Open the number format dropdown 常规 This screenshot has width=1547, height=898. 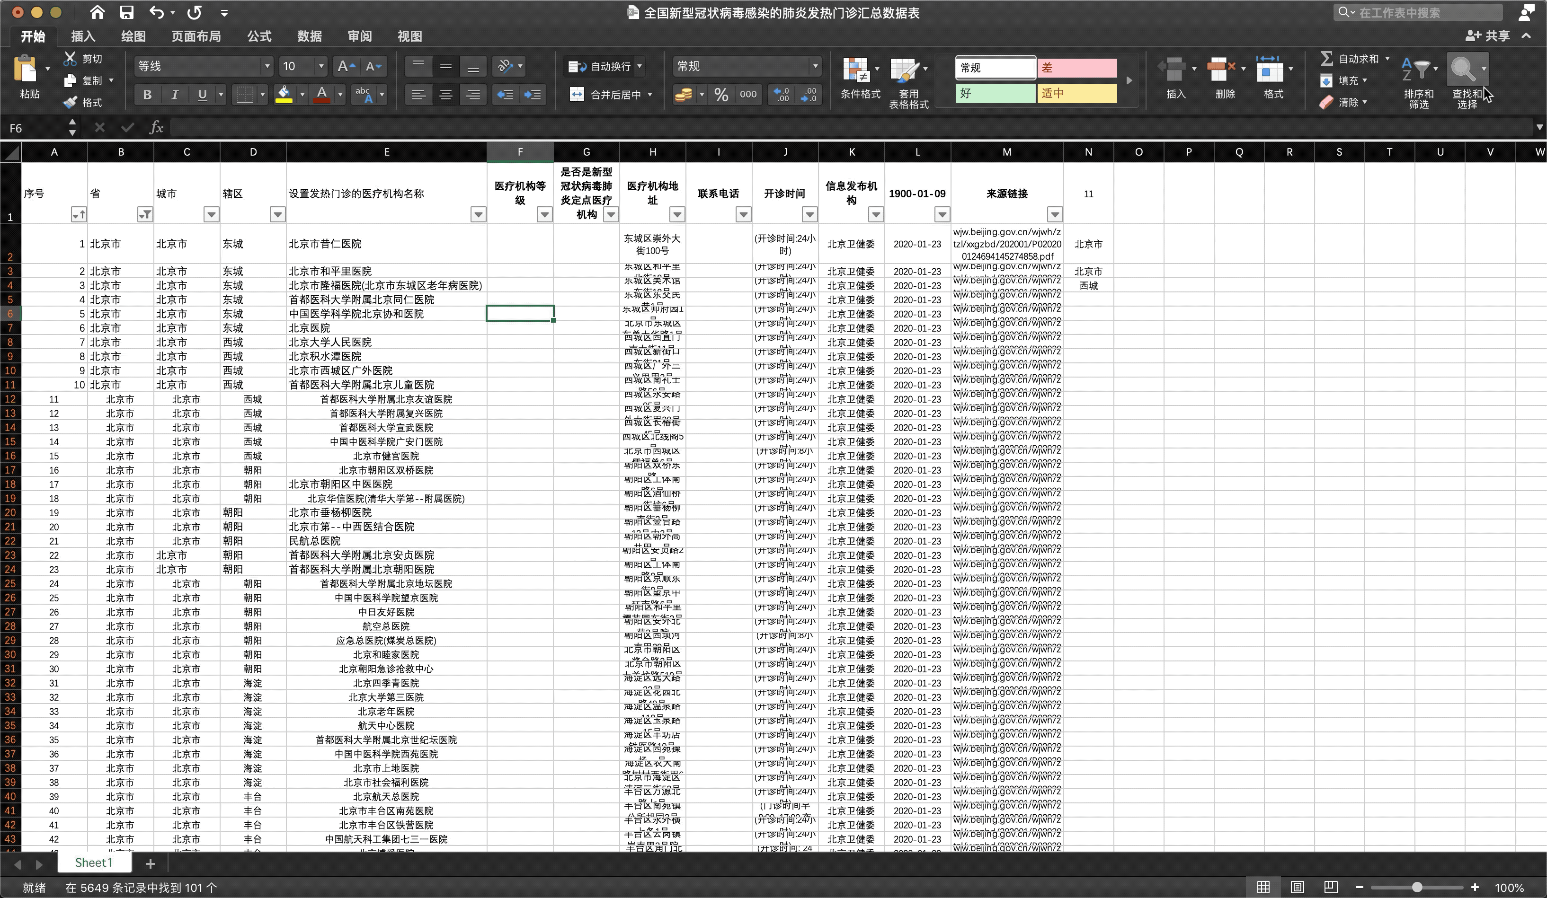point(815,66)
